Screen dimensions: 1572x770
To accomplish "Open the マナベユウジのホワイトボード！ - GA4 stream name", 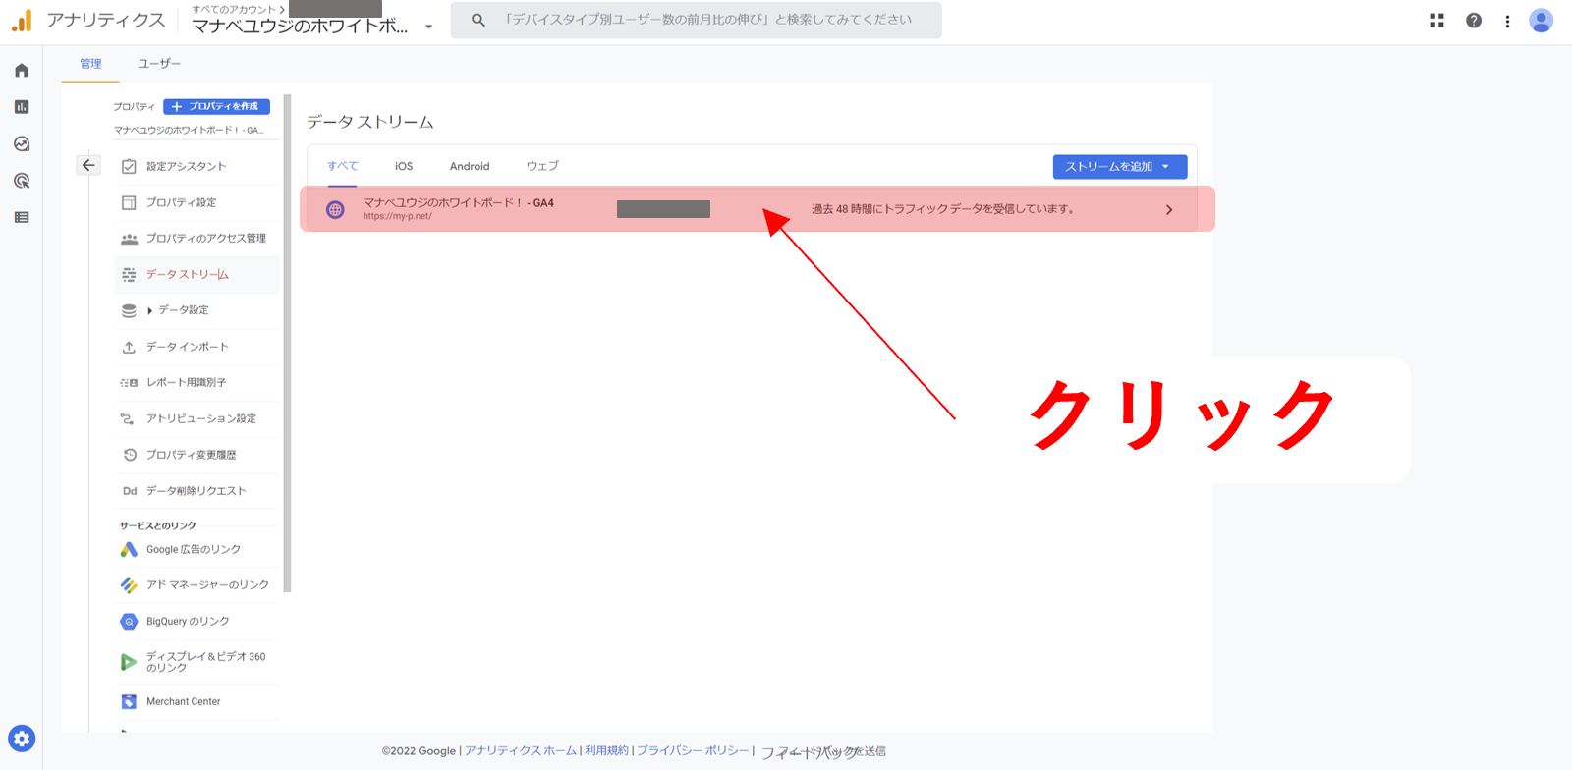I will [459, 203].
